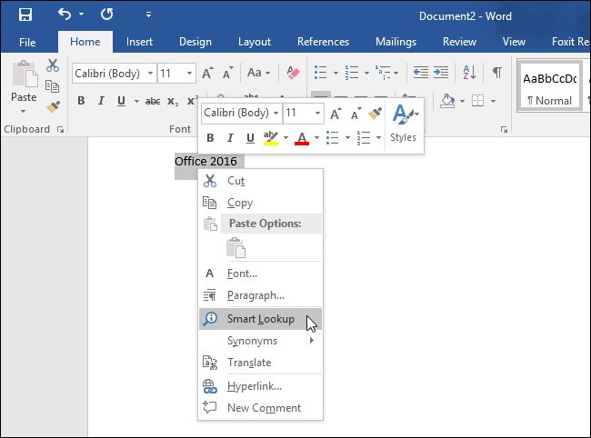Select the Normal style thumbnail in the gallery

pyautogui.click(x=549, y=85)
